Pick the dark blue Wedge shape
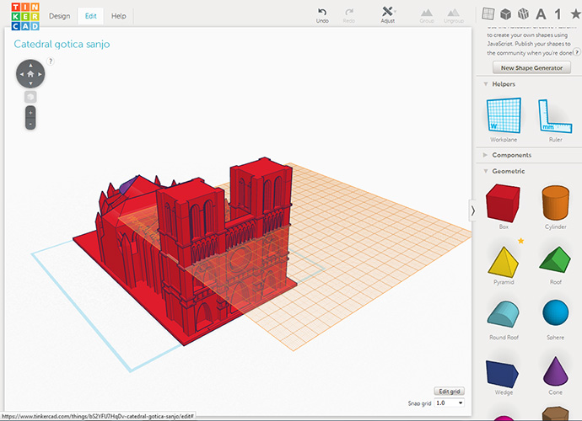The height and width of the screenshot is (421, 582). 502,374
